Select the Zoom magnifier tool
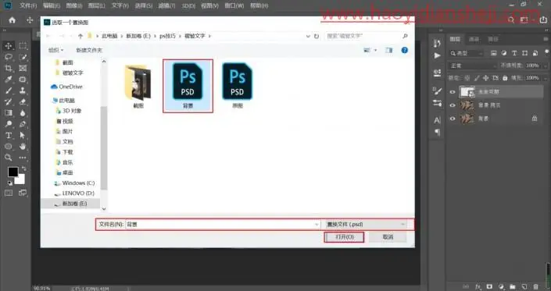The height and width of the screenshot is (291, 551). coord(9,158)
